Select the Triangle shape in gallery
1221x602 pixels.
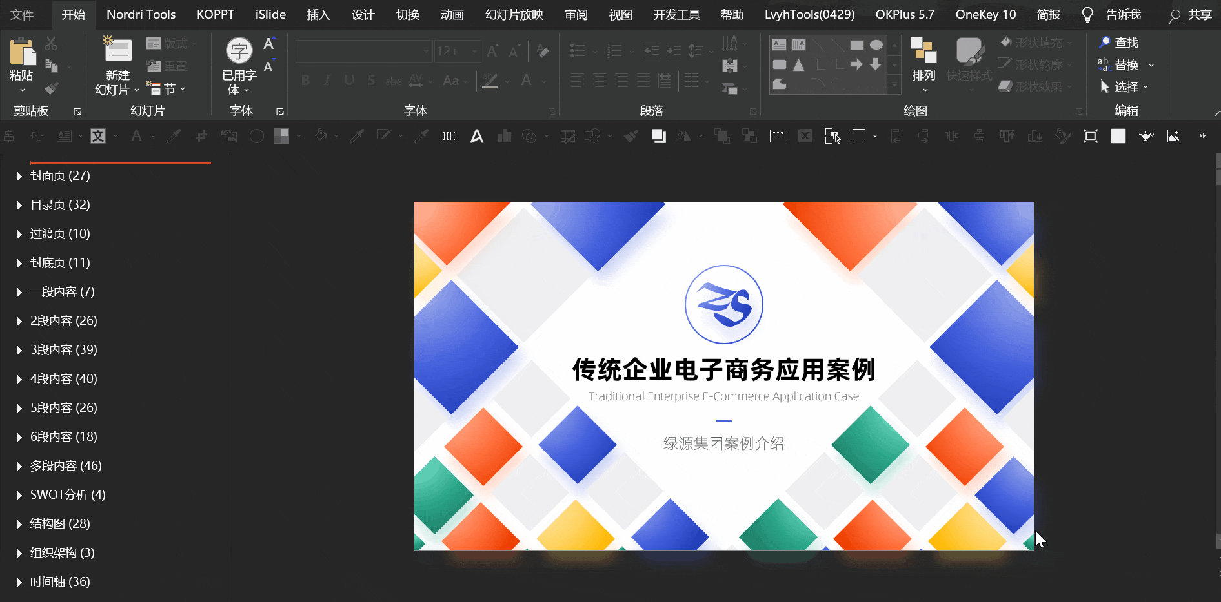[x=798, y=64]
